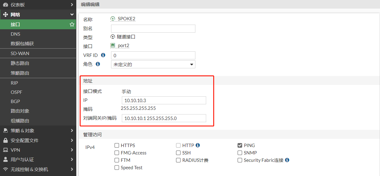
Task: Click the 别名 alias text field
Action: (x=153, y=29)
